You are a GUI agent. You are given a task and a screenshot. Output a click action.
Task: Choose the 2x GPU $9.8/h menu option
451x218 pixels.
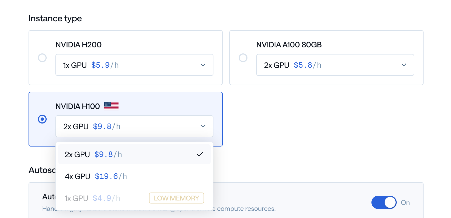[134, 154]
